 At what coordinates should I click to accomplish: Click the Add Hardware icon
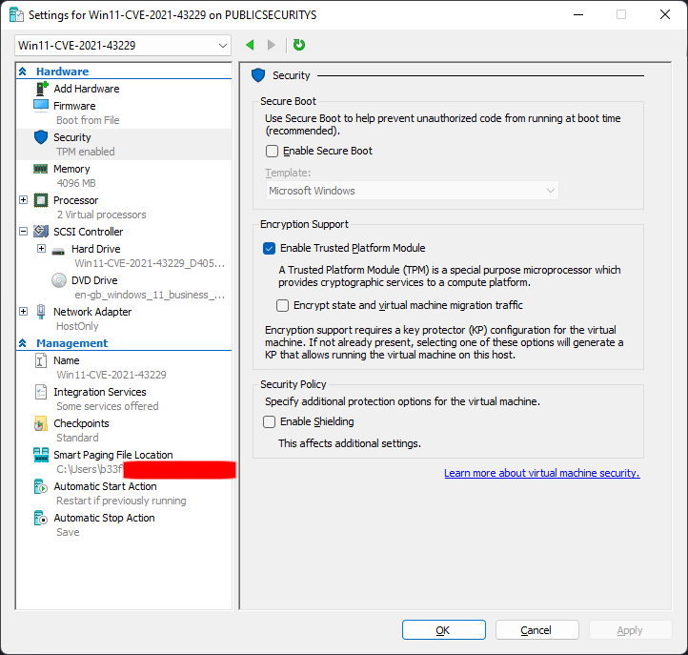42,89
